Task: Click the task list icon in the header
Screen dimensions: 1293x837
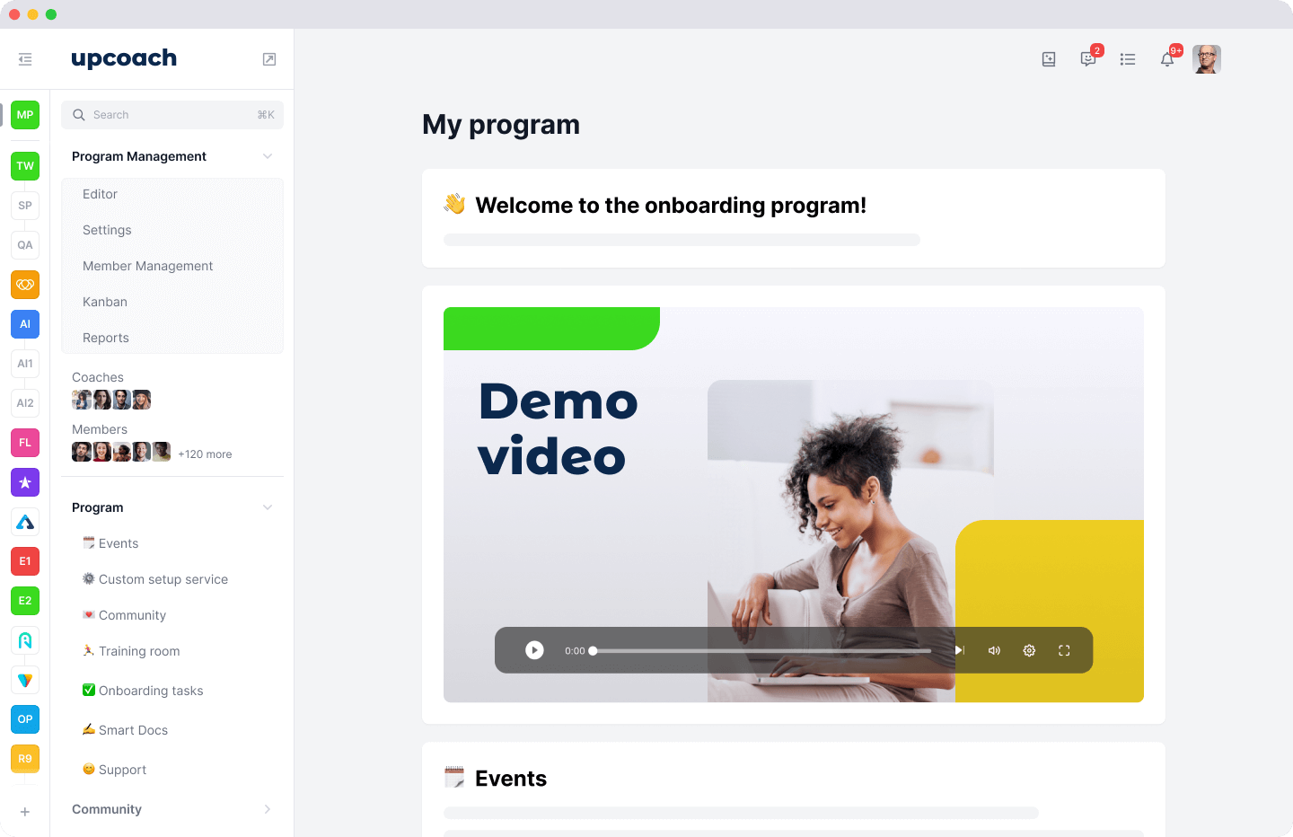Action: pyautogui.click(x=1128, y=58)
